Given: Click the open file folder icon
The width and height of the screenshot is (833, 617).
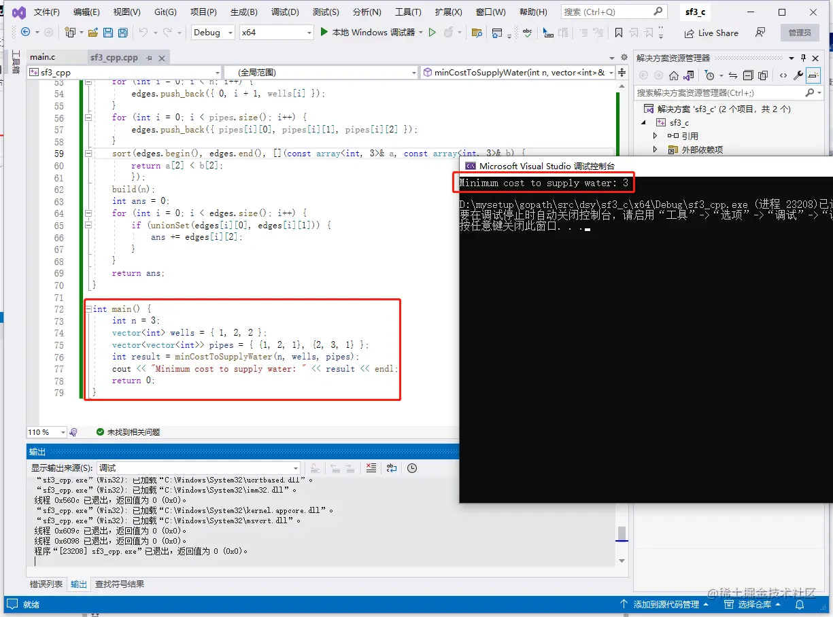Looking at the screenshot, I should (x=92, y=32).
